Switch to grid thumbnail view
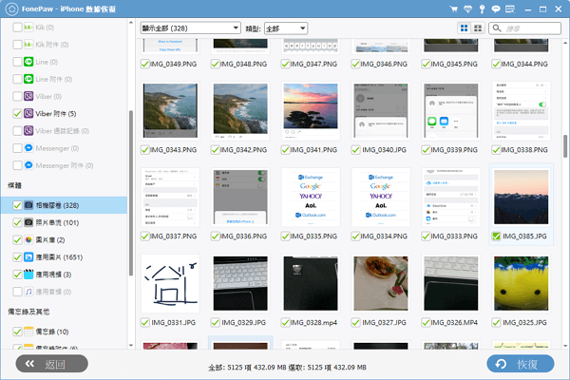570x380 pixels. tap(464, 28)
